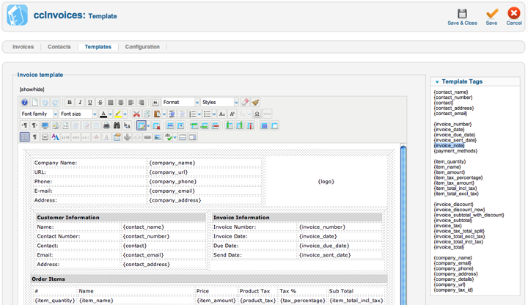The image size is (528, 305).
Task: Click the cut scissors icon
Action: click(x=136, y=114)
